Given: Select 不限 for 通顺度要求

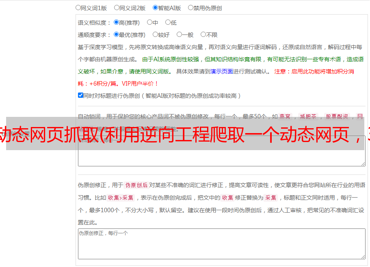Looking at the screenshot, I should [203, 35].
